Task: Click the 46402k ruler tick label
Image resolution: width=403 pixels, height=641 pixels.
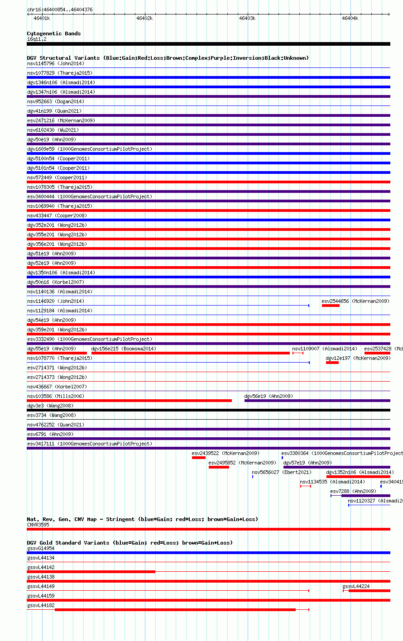Action: point(144,18)
